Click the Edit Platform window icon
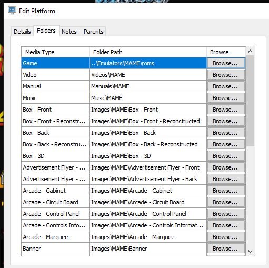269x268 pixels. click(x=12, y=11)
